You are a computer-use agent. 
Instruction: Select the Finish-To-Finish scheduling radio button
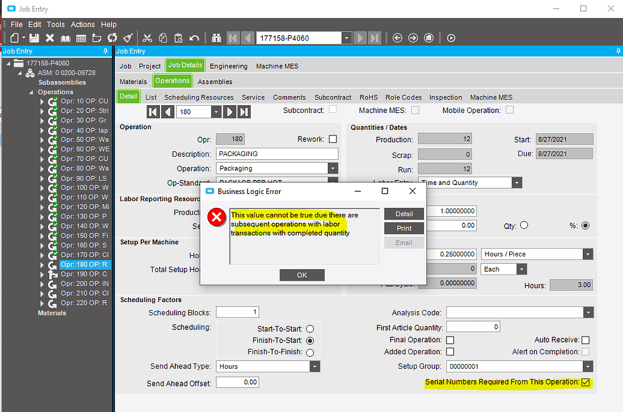point(310,352)
